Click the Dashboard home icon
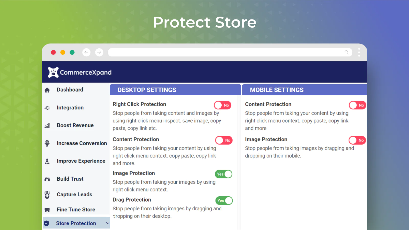This screenshot has width=409, height=230. pyautogui.click(x=47, y=90)
